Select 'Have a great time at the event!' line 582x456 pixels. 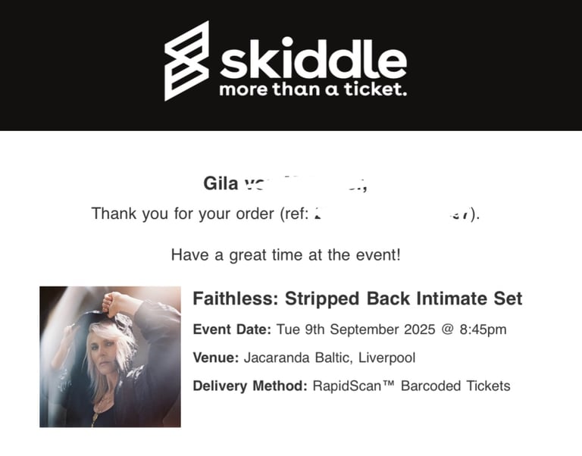tap(286, 255)
